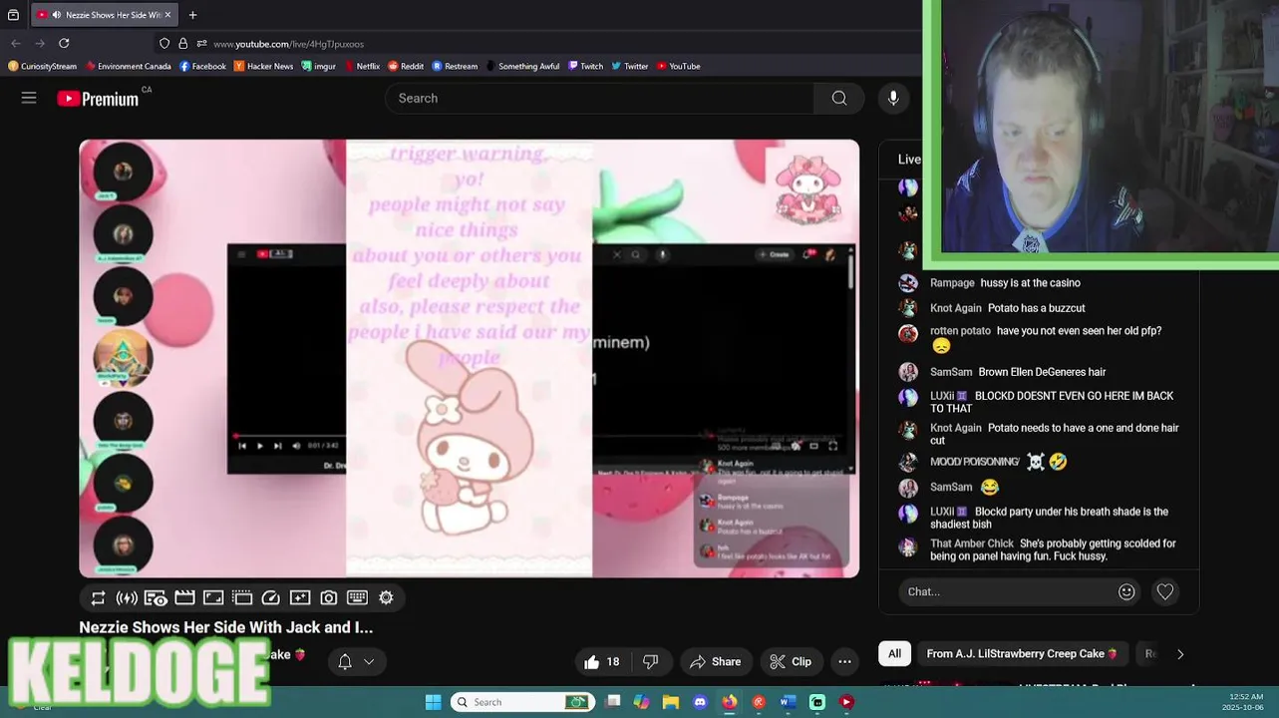Viewport: 1279px width, 718px height.
Task: Open the Windows Start button
Action: (x=434, y=702)
